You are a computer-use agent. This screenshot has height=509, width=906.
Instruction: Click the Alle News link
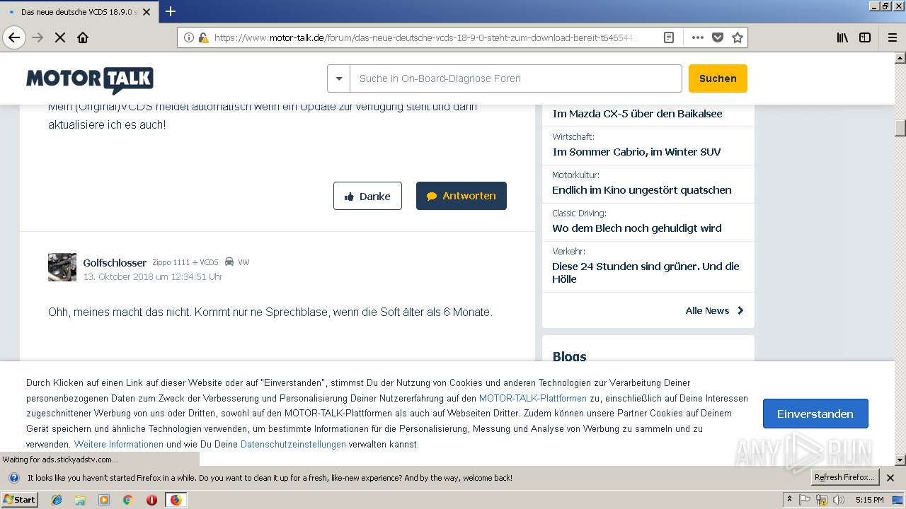tap(707, 310)
